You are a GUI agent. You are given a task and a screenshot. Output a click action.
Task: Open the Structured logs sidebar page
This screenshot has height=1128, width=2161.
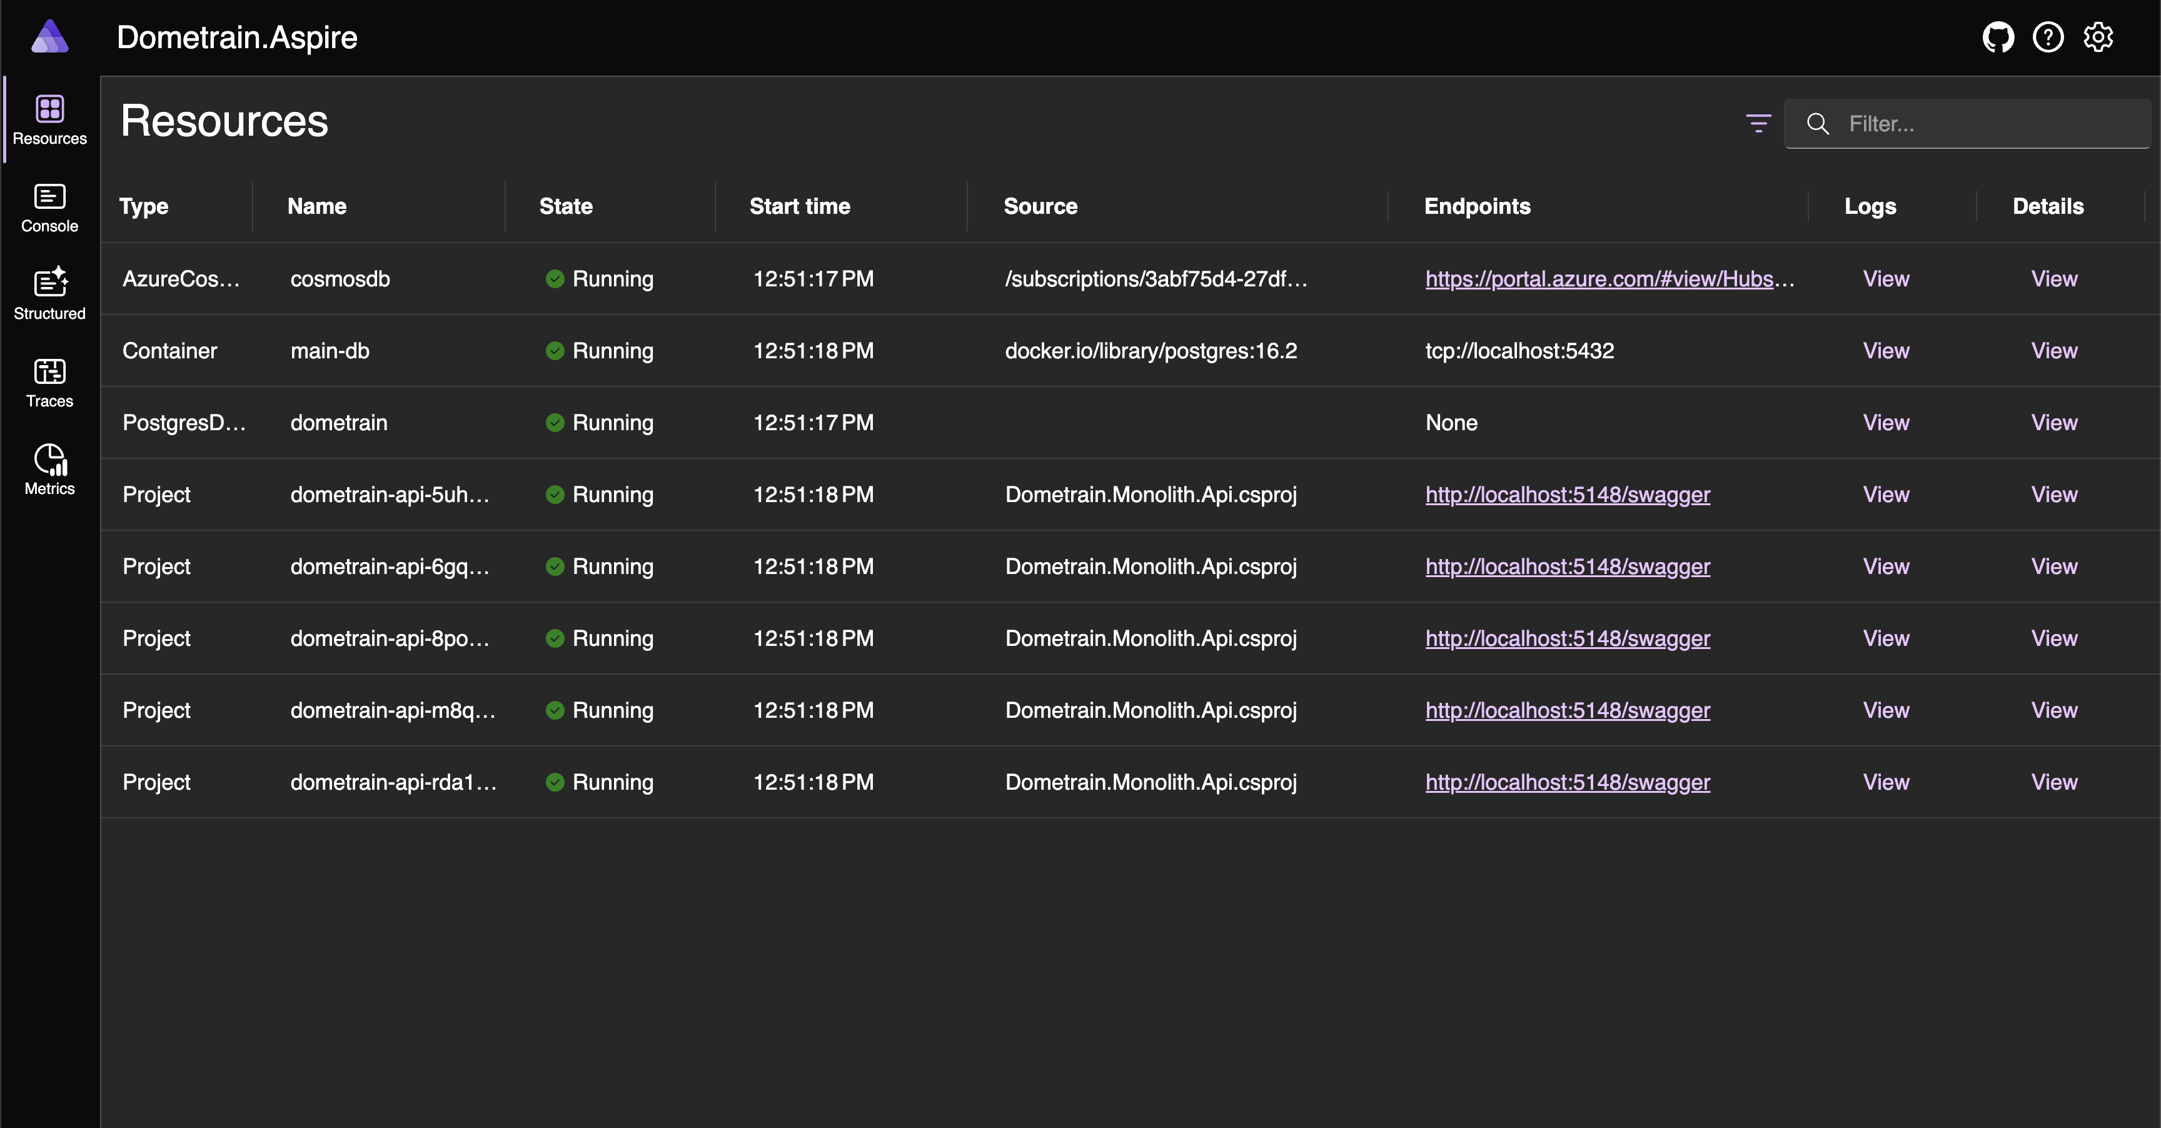49,295
